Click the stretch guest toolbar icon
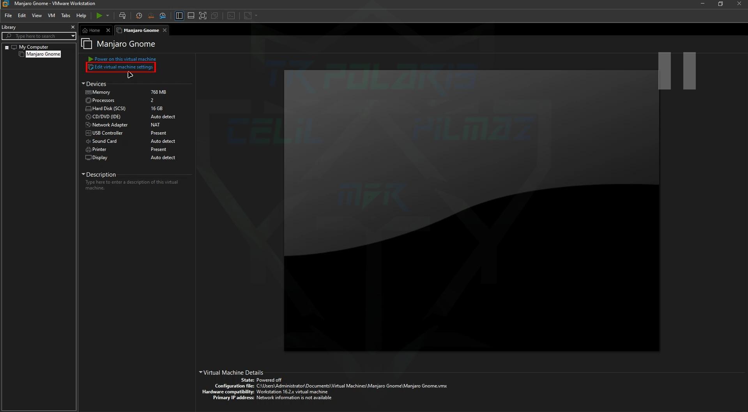Image resolution: width=748 pixels, height=412 pixels. (x=248, y=16)
